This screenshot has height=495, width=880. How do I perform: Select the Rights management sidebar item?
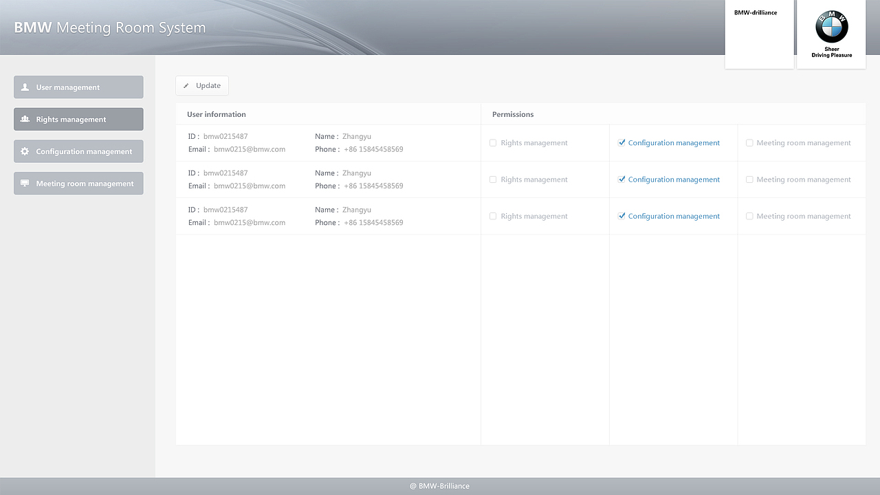click(78, 119)
